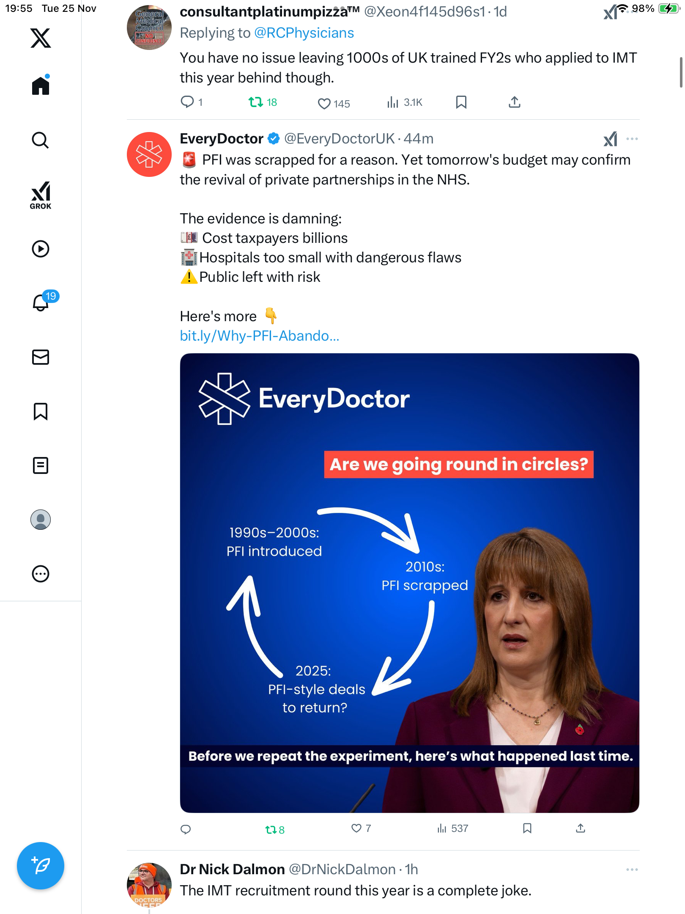Viewport: 685px width, 914px height.
Task: Open the Video play icon in sidebar
Action: [41, 249]
